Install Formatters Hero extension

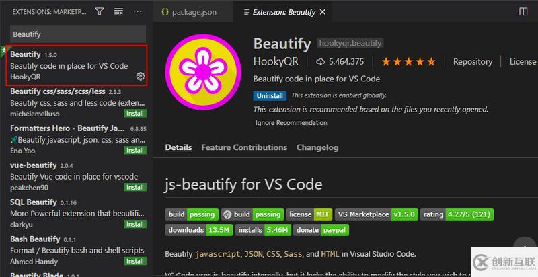point(135,150)
